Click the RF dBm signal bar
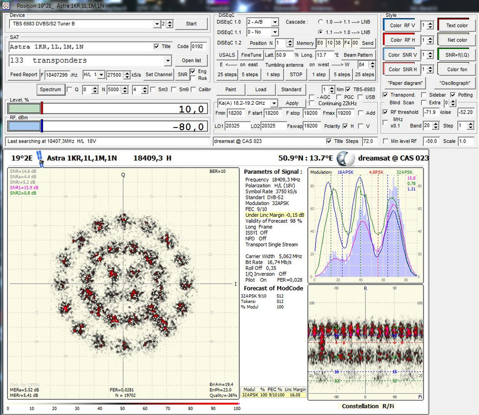The height and width of the screenshot is (415, 479). [107, 127]
